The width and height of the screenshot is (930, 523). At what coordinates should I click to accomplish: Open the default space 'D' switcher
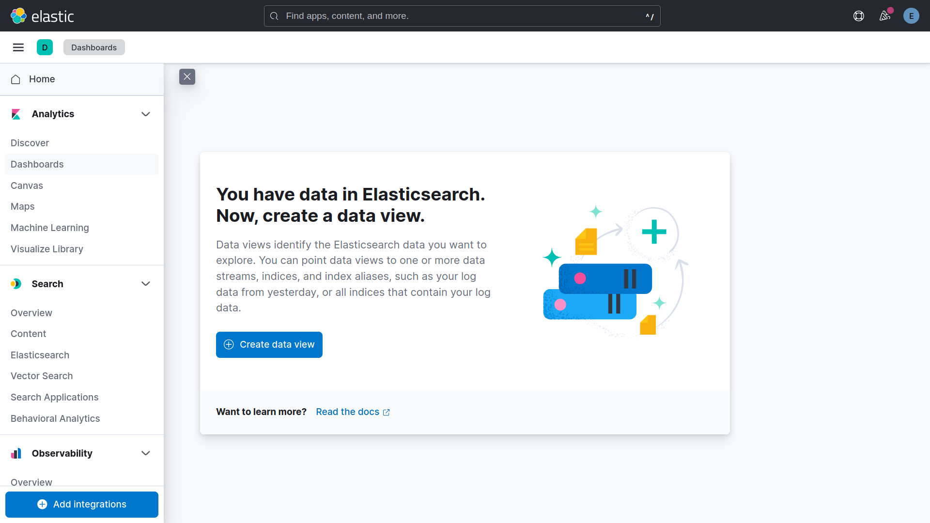45,47
